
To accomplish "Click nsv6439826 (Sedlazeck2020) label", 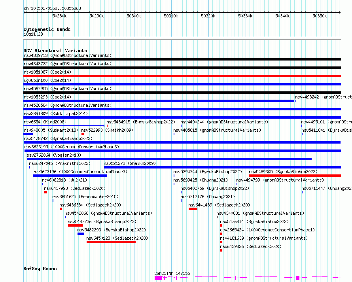I will click(251, 246).
